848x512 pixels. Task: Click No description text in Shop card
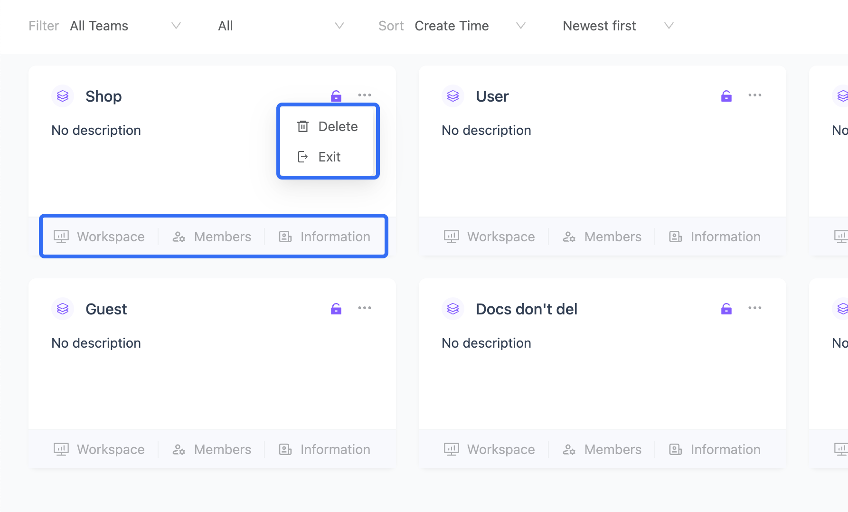pos(96,130)
